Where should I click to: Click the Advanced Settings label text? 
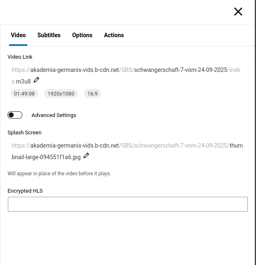54,115
